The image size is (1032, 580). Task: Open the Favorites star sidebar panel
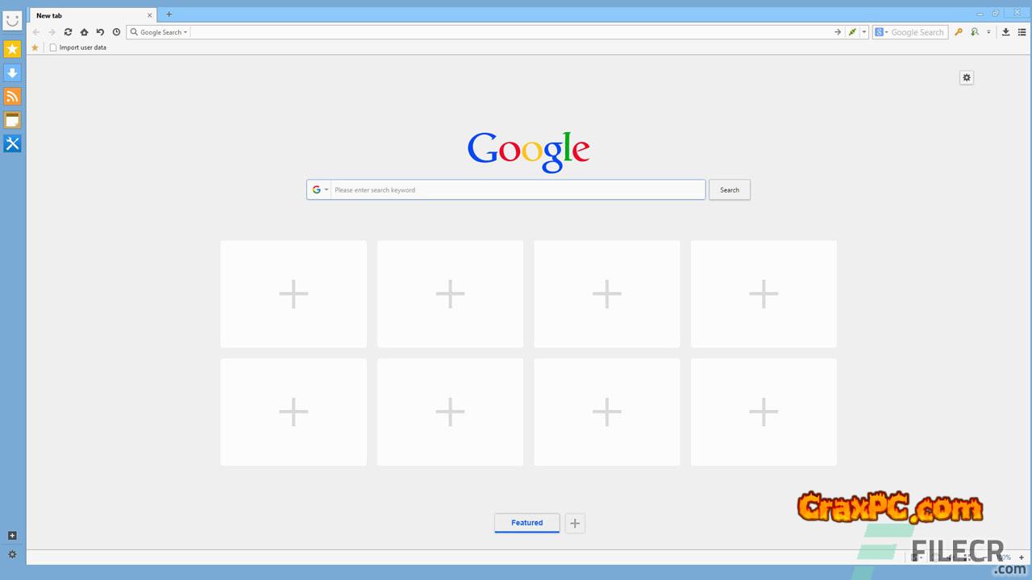[x=12, y=49]
